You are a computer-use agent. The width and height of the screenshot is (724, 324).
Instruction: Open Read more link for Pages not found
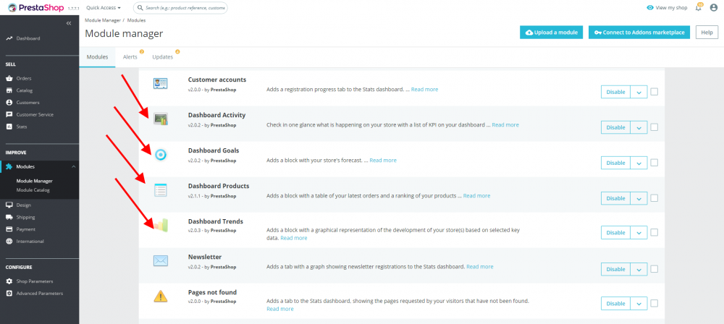(279, 309)
